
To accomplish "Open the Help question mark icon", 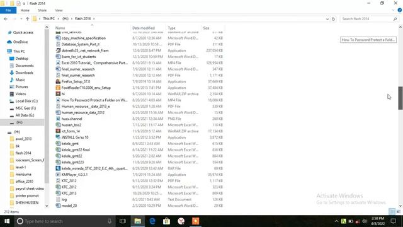I will click(400, 10).
